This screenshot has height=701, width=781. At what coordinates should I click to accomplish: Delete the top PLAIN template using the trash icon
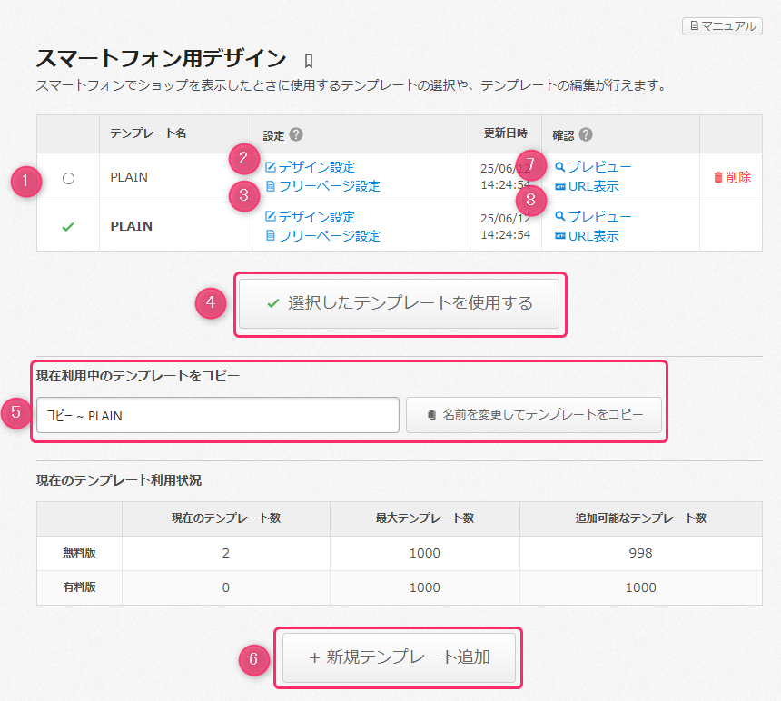719,177
